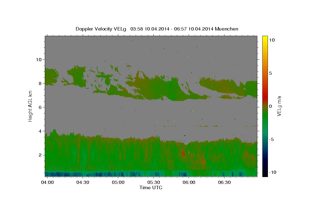
Task: Click the '04:00' time axis label
Action: (48, 183)
